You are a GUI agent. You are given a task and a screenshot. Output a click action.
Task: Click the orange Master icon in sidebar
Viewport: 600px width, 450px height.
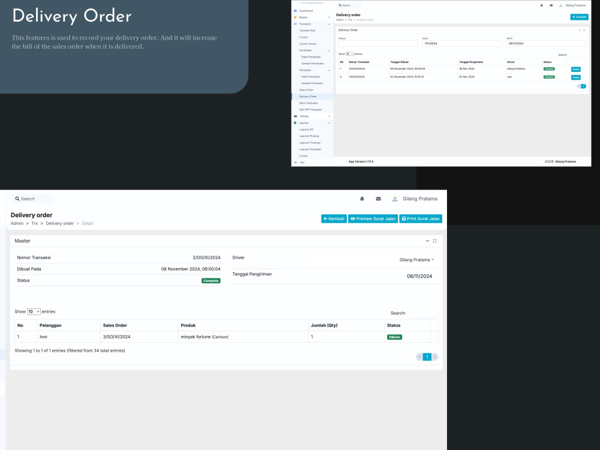click(x=295, y=17)
